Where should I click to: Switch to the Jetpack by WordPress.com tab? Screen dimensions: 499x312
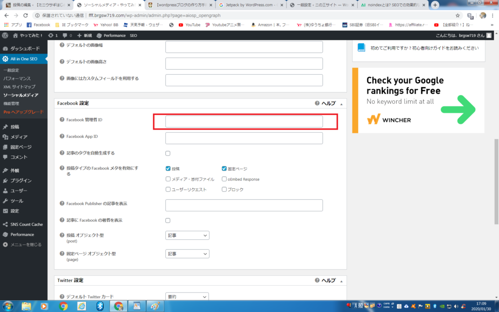click(249, 5)
